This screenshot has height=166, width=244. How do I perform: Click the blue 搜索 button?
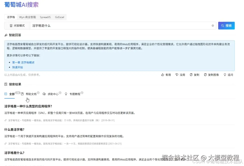point(227,26)
